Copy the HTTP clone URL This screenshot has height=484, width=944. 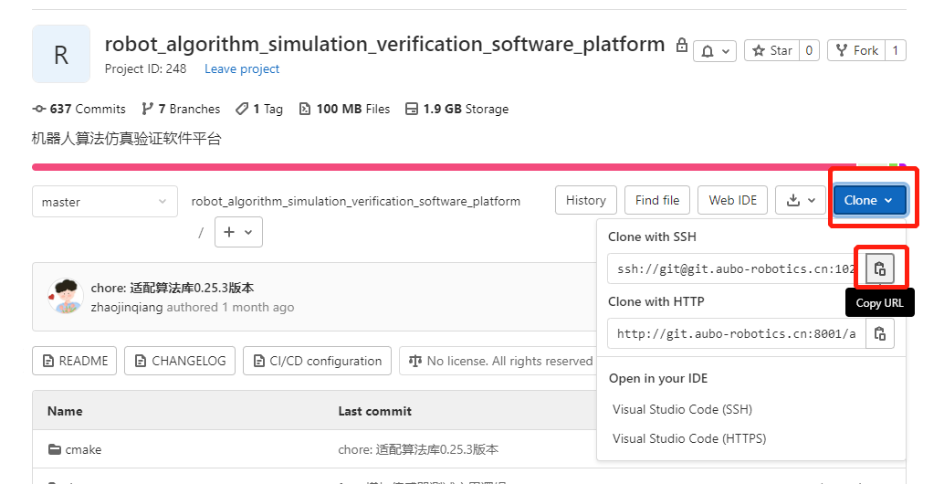[x=879, y=333]
